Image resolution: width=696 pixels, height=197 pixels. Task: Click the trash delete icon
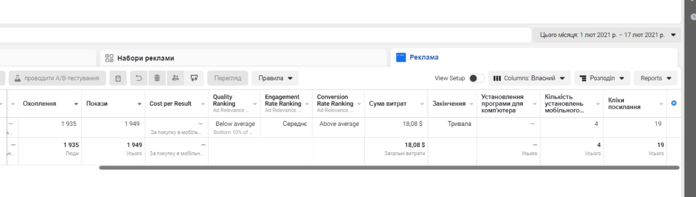point(157,78)
